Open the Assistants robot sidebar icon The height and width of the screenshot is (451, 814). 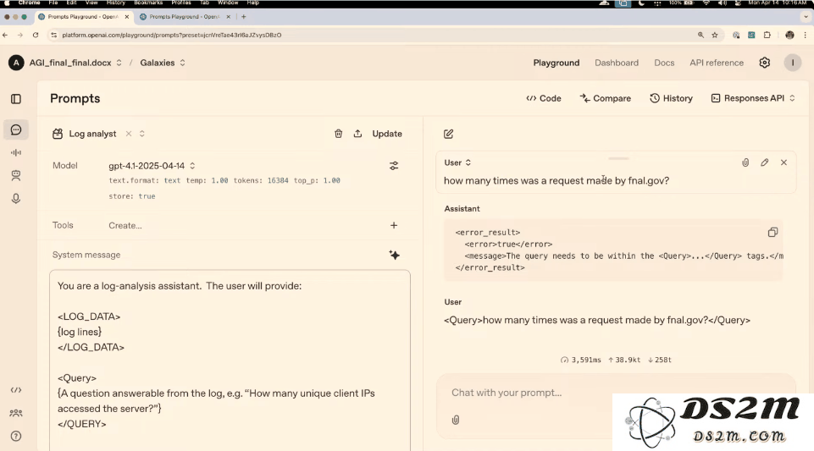click(x=16, y=176)
